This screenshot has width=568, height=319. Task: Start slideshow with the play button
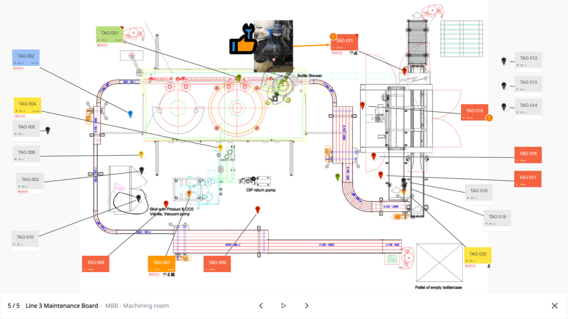pyautogui.click(x=283, y=306)
